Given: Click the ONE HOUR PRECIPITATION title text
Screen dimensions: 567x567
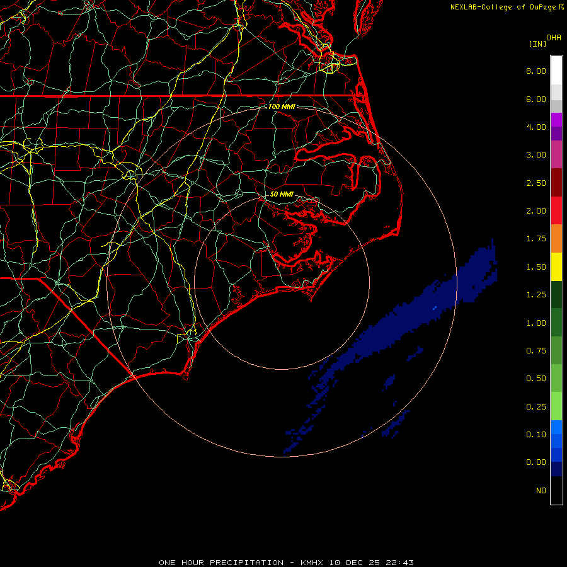Looking at the screenshot, I should coord(221,563).
